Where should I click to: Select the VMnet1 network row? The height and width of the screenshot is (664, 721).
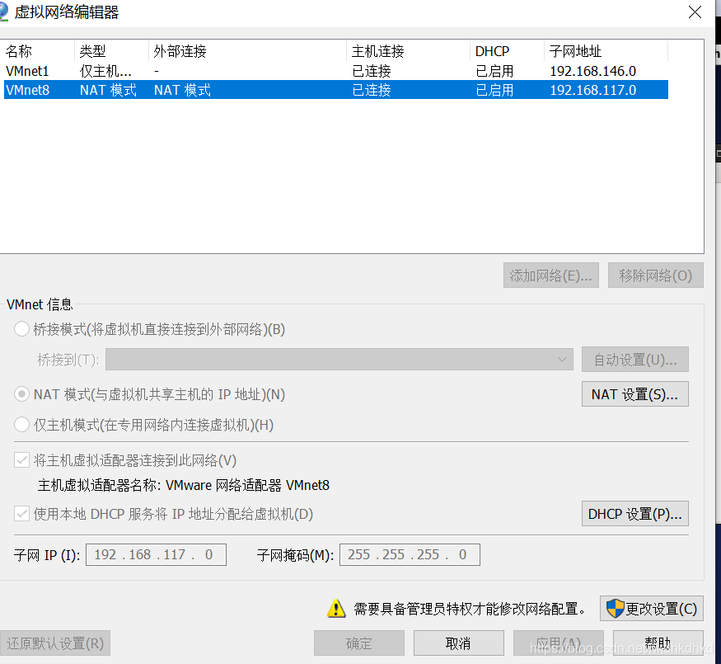tap(335, 71)
